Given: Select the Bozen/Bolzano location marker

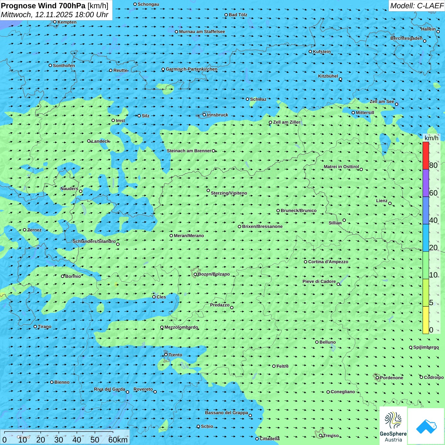Looking at the screenshot, I should click(195, 274).
